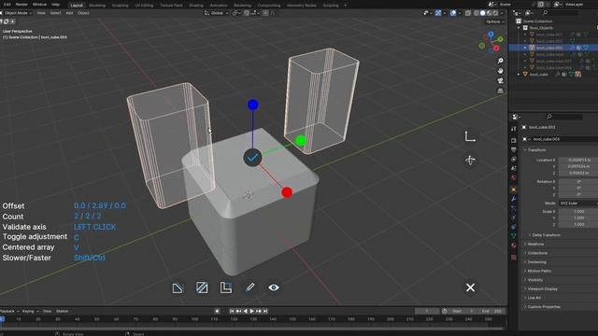Image resolution: width=598 pixels, height=336 pixels.
Task: Open the Global transform orientation dropdown
Action: [x=216, y=13]
